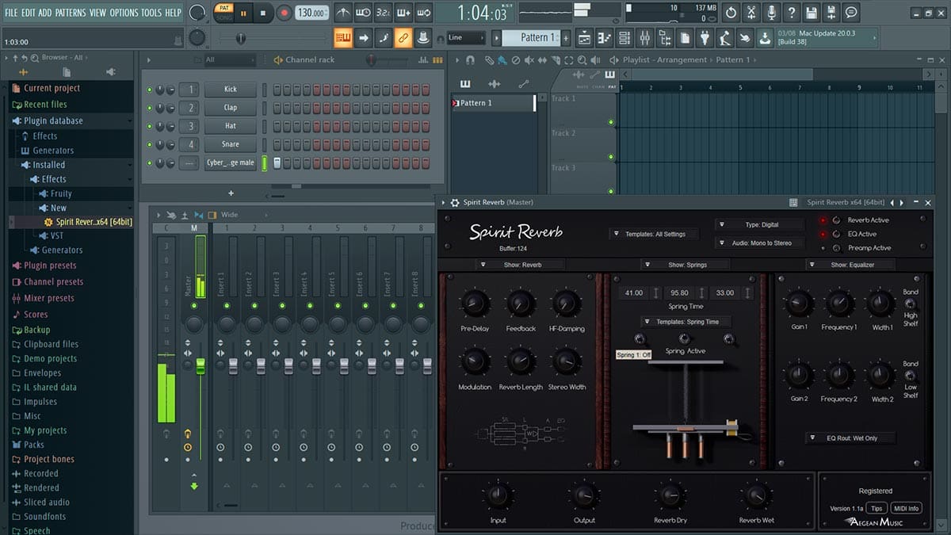The width and height of the screenshot is (951, 535).
Task: Open the TOOLS menu
Action: pyautogui.click(x=151, y=13)
